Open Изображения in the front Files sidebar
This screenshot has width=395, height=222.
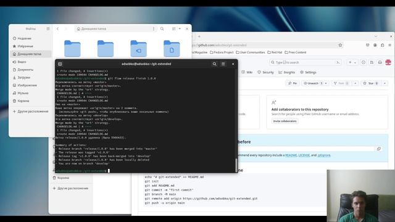coord(31,85)
